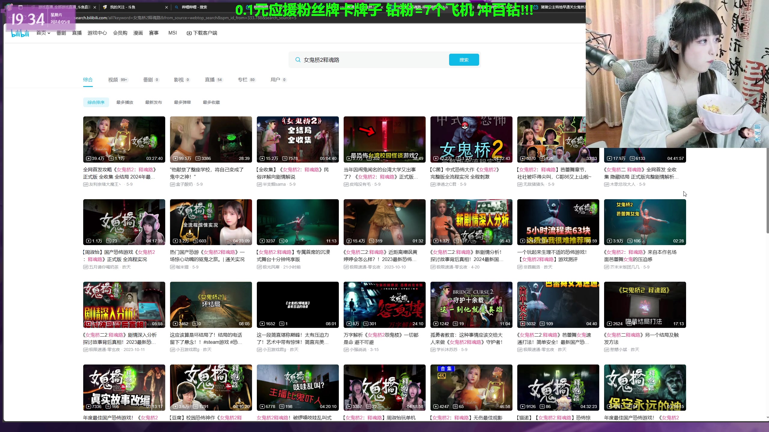Screen dimensions: 769x432
Task: Open 游戏中心 in the top navigation
Action: pos(97,33)
